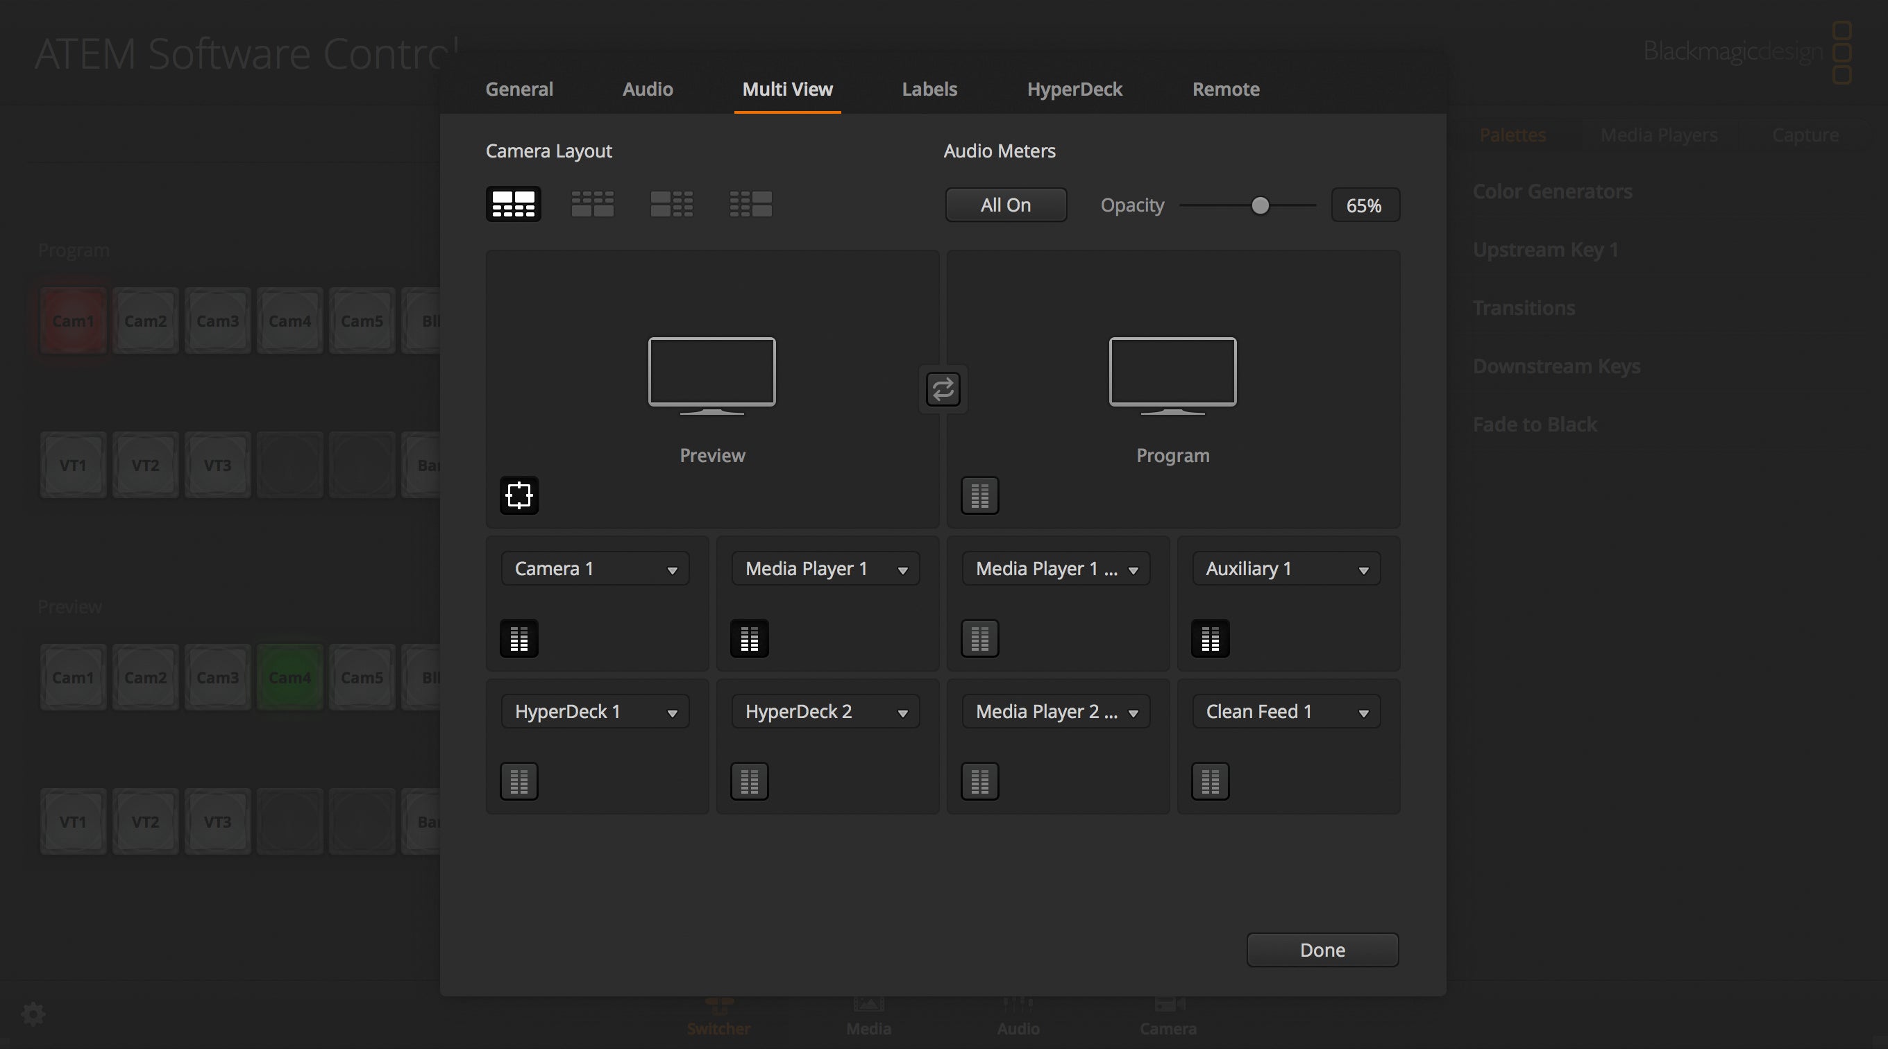Screen dimensions: 1888x1049
Task: Click the Done button
Action: point(1322,949)
